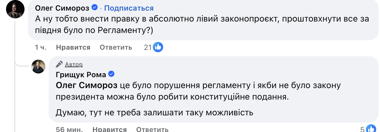380x132 pixels.
Task: Click the like reaction icon beside count 5
Action: click(371, 129)
